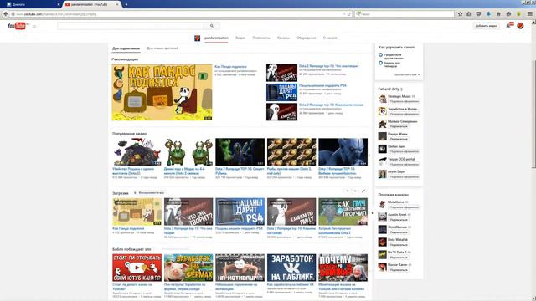This screenshot has height=301, width=536.
Task: Open the downloads arrow icon
Action: point(488,14)
